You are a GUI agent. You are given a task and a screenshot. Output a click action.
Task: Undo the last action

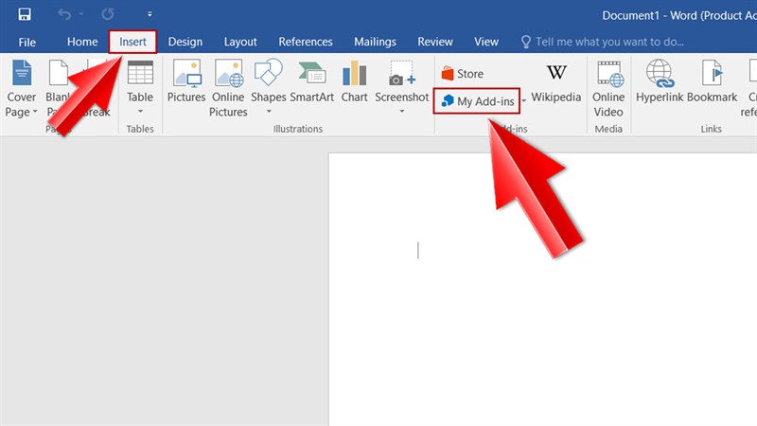click(x=64, y=14)
